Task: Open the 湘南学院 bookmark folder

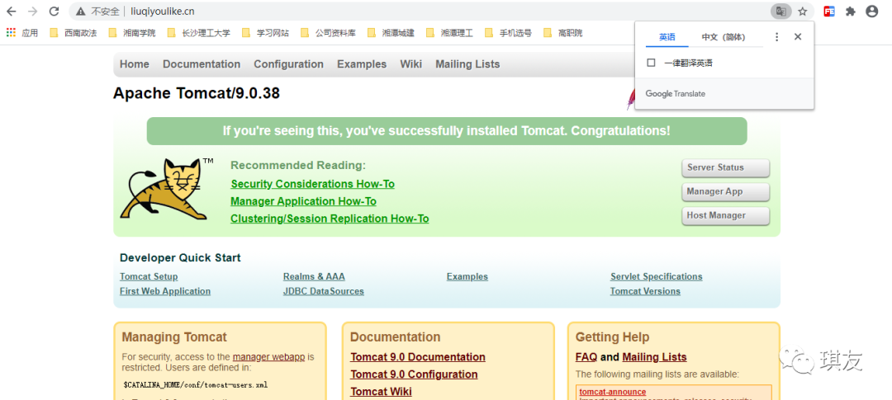Action: click(x=132, y=33)
